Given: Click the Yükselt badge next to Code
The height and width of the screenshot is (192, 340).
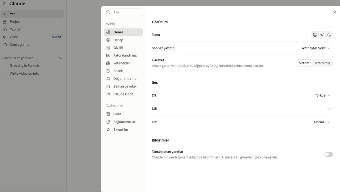Looking at the screenshot, I should click(x=56, y=37).
